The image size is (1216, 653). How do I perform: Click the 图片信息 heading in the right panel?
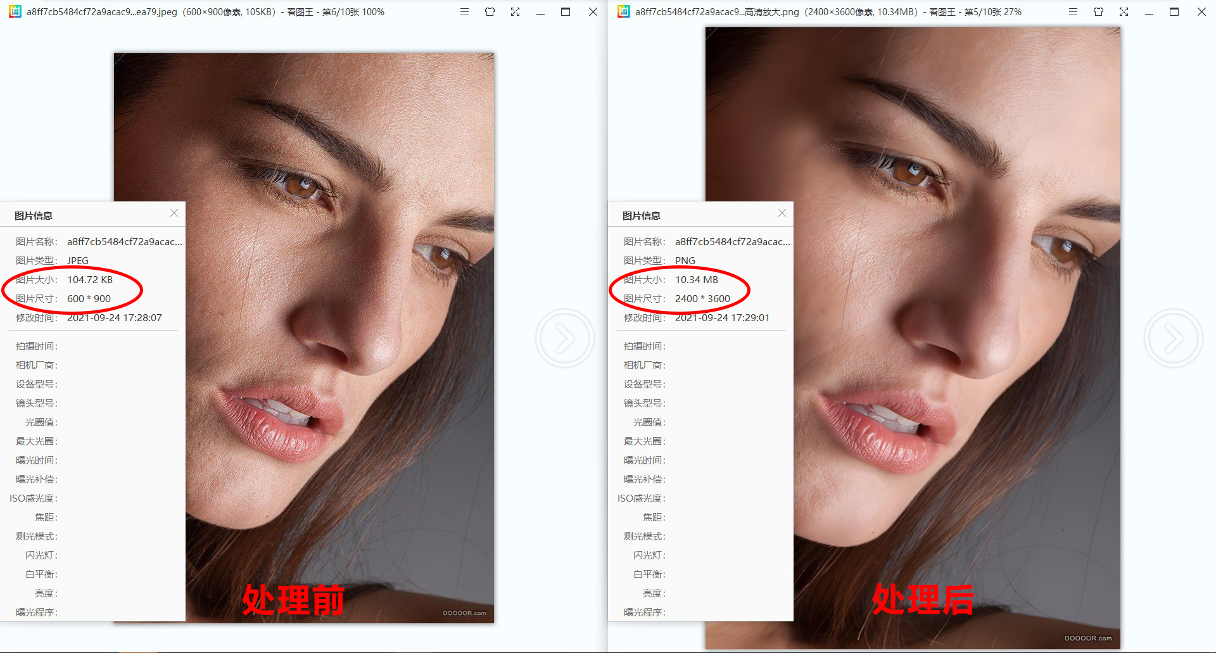click(x=642, y=216)
